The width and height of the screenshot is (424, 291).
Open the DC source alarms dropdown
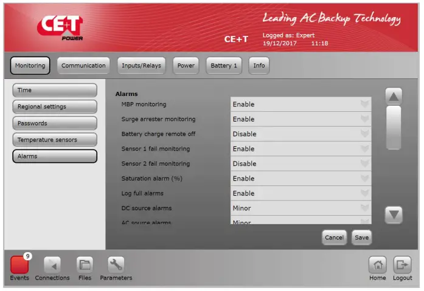click(301, 208)
